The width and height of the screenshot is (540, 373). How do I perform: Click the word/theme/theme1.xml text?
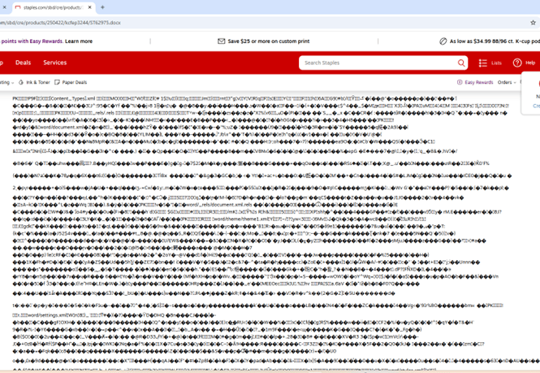click(x=243, y=219)
